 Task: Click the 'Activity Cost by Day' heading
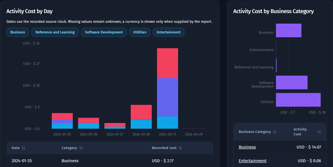pos(29,11)
